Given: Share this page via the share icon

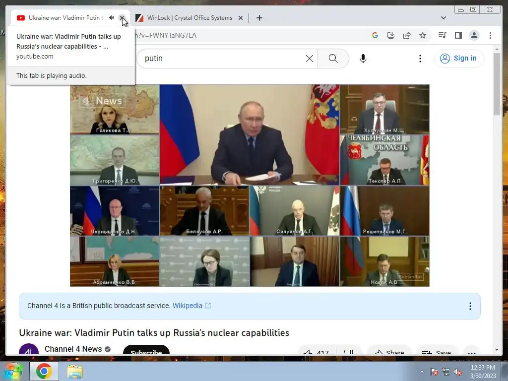Looking at the screenshot, I should pyautogui.click(x=407, y=35).
